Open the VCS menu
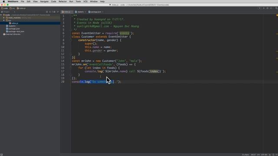The width and height of the screenshot is (278, 156). pos(85,1)
